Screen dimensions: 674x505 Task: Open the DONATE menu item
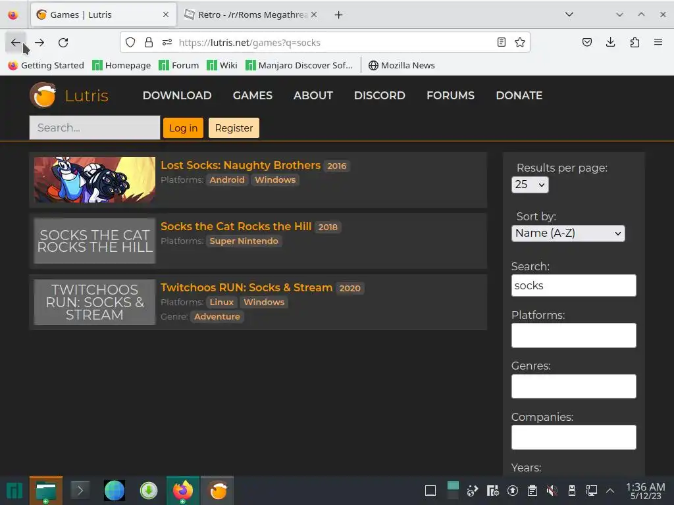pos(519,95)
